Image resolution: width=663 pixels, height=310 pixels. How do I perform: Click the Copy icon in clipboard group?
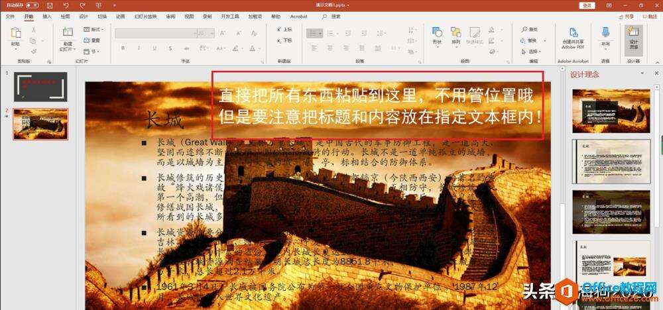[33, 40]
